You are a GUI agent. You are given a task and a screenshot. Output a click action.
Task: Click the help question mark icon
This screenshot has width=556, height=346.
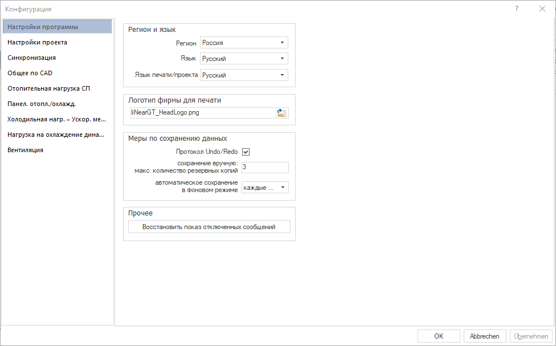point(517,9)
